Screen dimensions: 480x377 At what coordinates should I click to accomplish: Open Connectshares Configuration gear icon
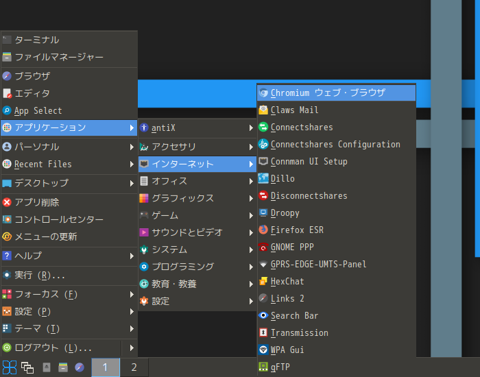tap(263, 144)
